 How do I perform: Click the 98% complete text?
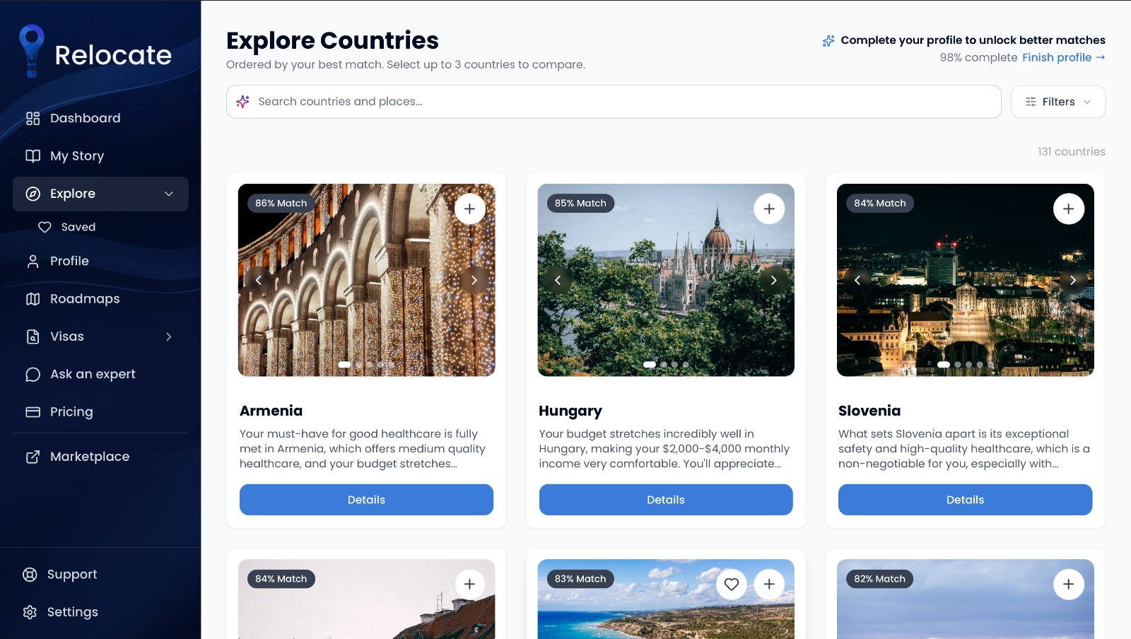tap(978, 57)
